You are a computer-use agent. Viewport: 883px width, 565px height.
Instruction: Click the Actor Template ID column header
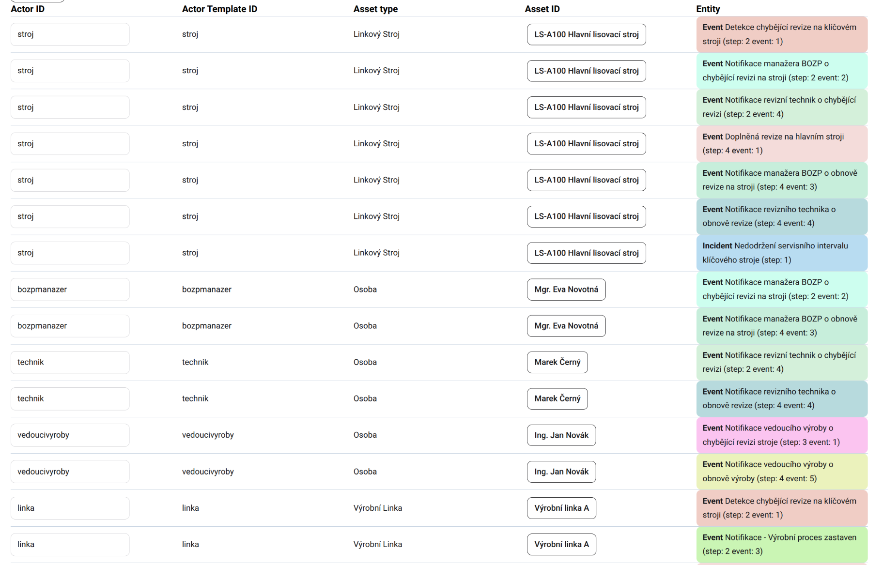point(219,9)
